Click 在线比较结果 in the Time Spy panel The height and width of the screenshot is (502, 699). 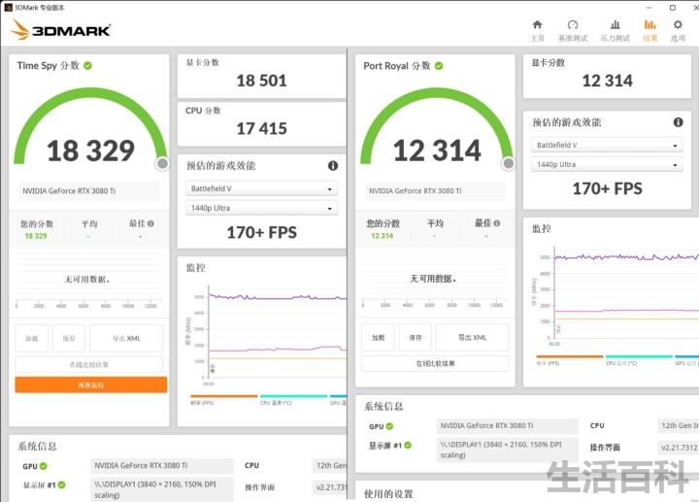click(x=88, y=364)
